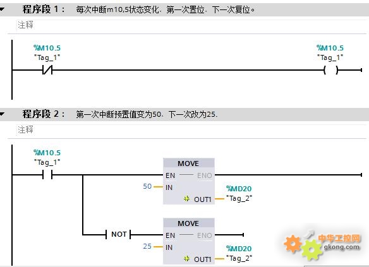The width and height of the screenshot is (369, 267).
Task: Click the top MOVE block header
Action: tap(189, 163)
